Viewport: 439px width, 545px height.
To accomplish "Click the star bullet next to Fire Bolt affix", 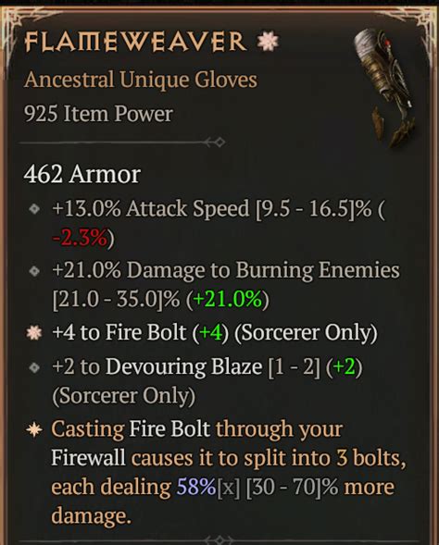I will click(34, 332).
